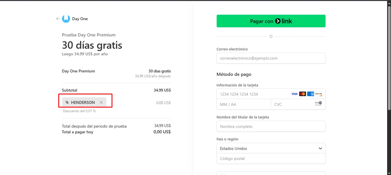Image resolution: width=391 pixels, height=175 pixels.
Task: Click the Mastercard icon
Action: 302,94
